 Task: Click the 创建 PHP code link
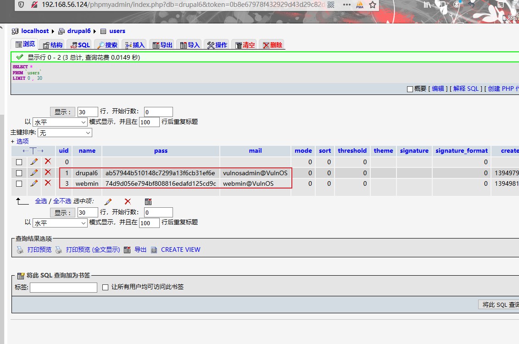point(503,89)
